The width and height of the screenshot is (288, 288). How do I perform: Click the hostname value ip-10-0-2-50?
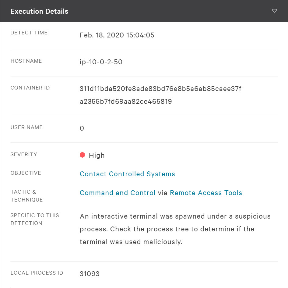point(101,62)
